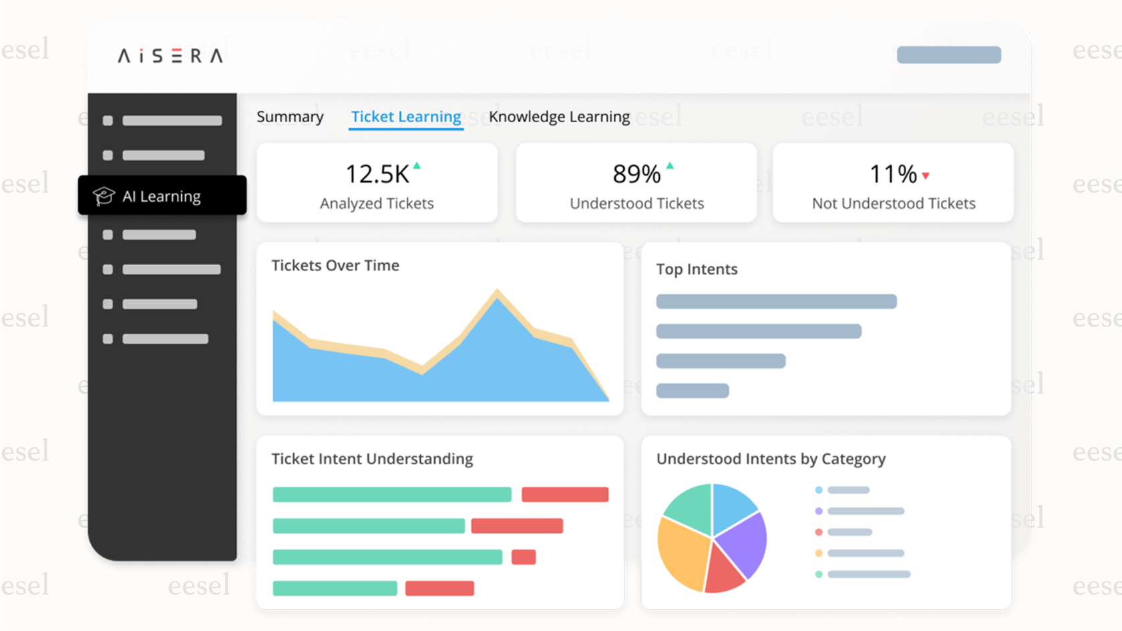1122x631 pixels.
Task: Click the second sidebar icon above AI Learning
Action: point(107,155)
